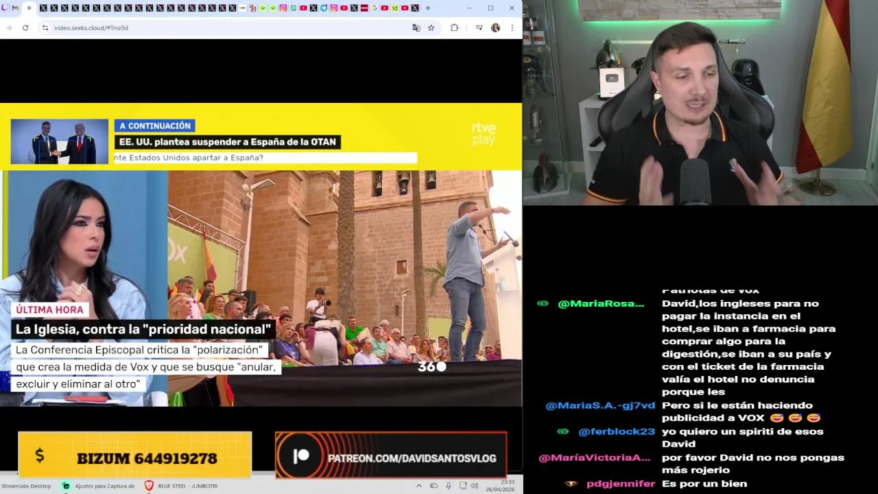This screenshot has width=878, height=494.
Task: Reload the current page
Action: click(x=25, y=27)
